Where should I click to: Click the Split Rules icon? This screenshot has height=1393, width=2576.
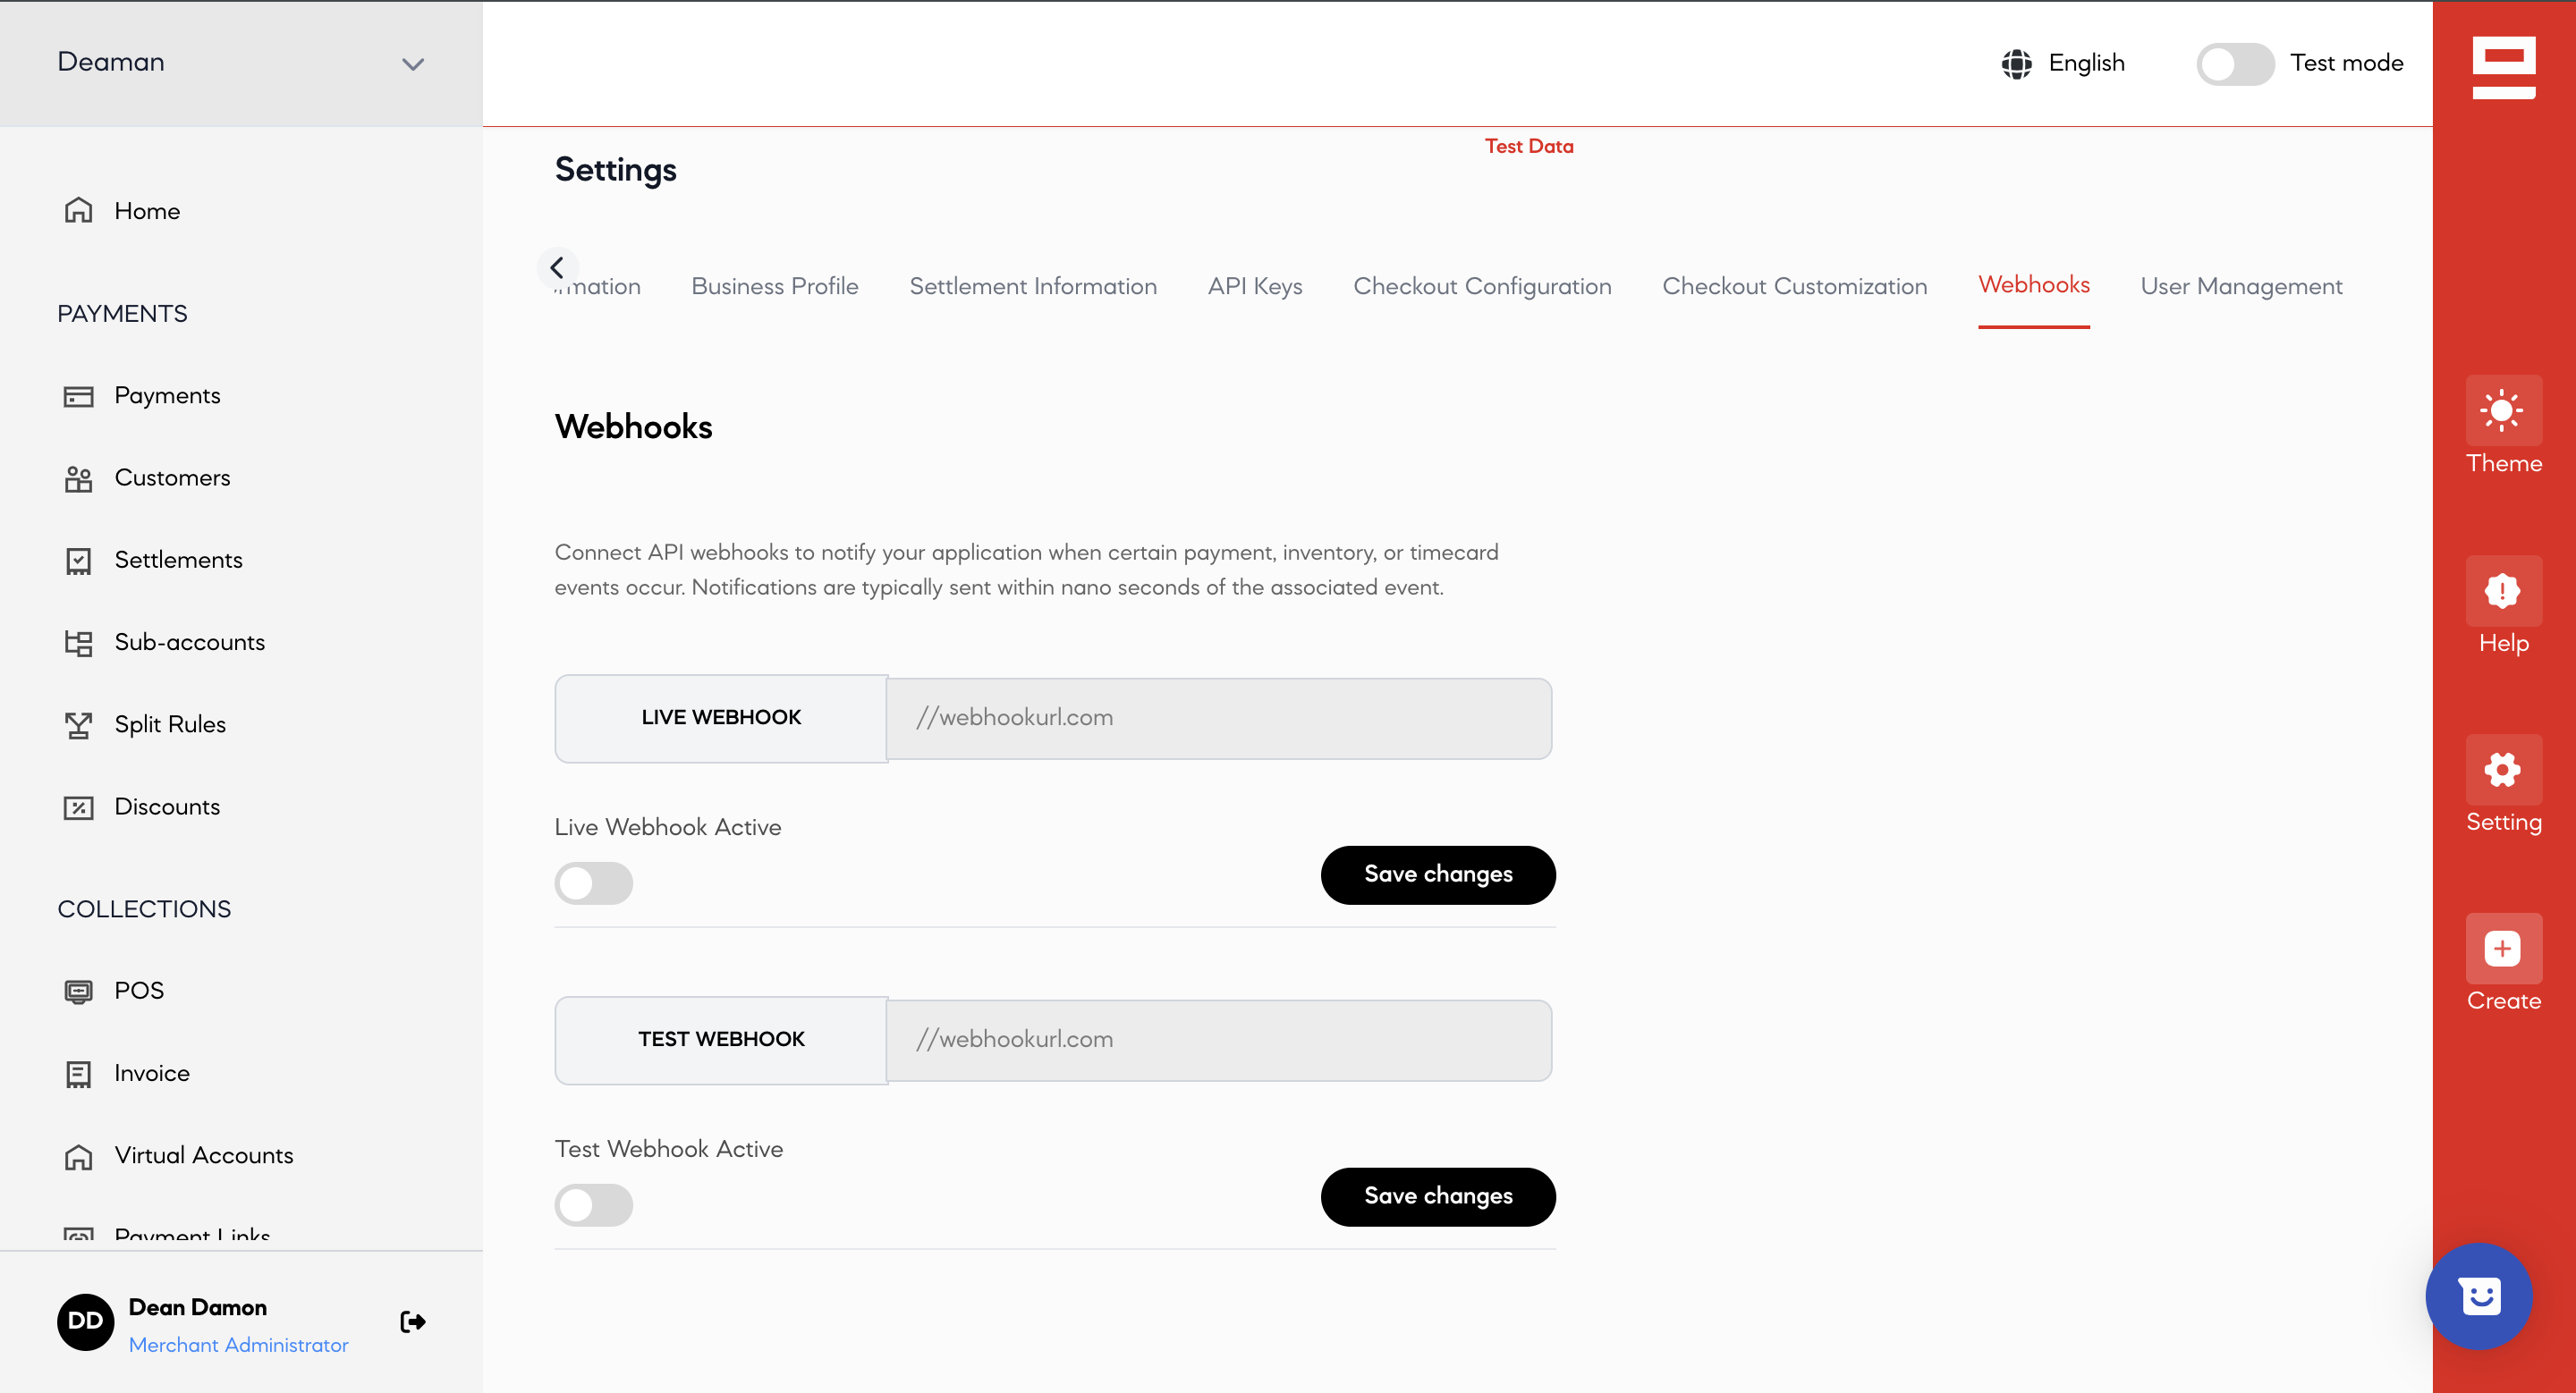(78, 725)
